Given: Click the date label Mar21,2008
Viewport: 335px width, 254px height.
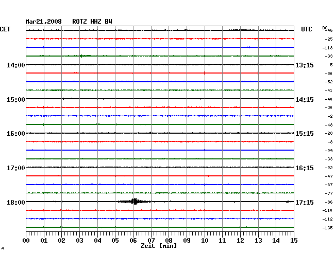Looking at the screenshot, I should tap(43, 22).
